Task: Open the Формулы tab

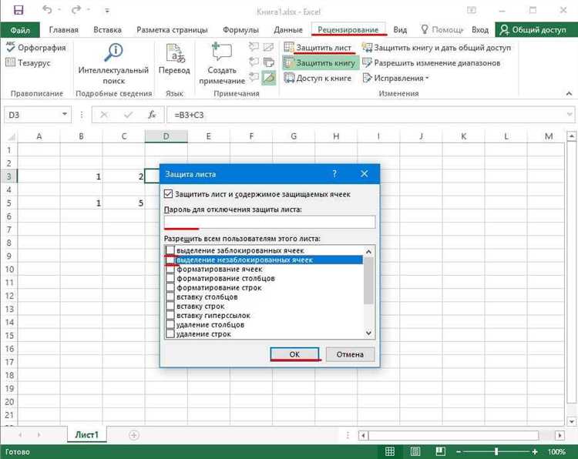Action: point(240,30)
